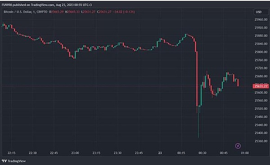Click the 25960.00 price scale label
Screen dimensions: 270x165
(x=261, y=20)
